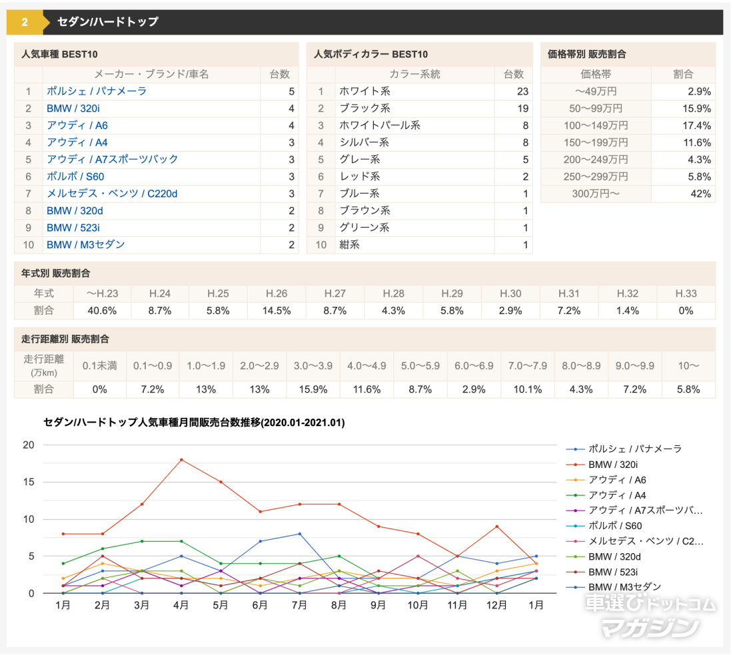Viewport: 733px width, 655px height.
Task: Select the シルバー系 color cell
Action: pyautogui.click(x=414, y=142)
